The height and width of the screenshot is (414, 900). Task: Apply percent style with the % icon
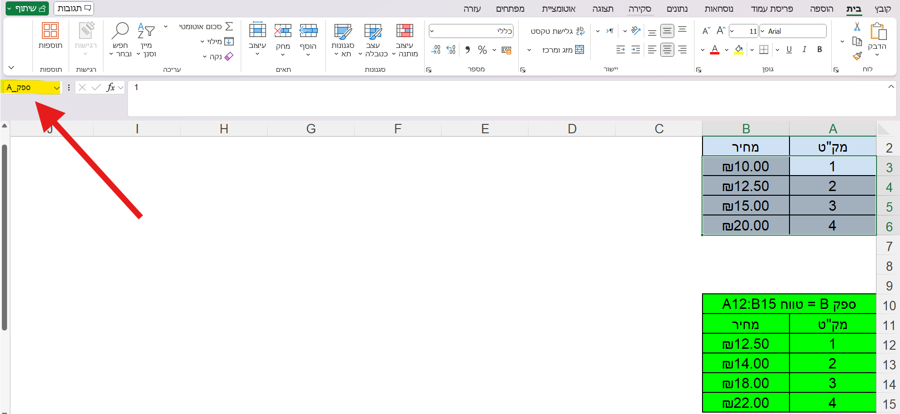coord(482,50)
